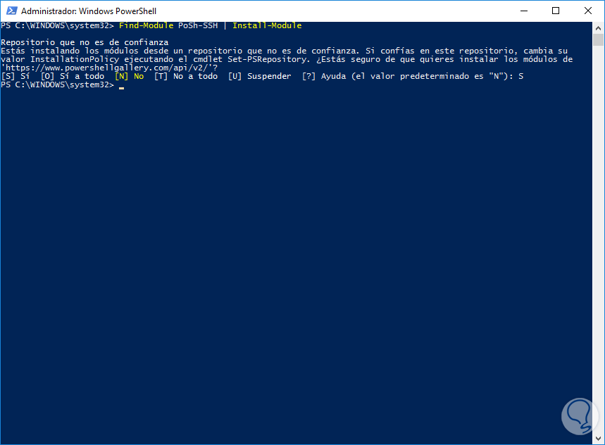Close the Windows PowerShell window
Viewport: 605px width, 445px height.
click(x=588, y=11)
